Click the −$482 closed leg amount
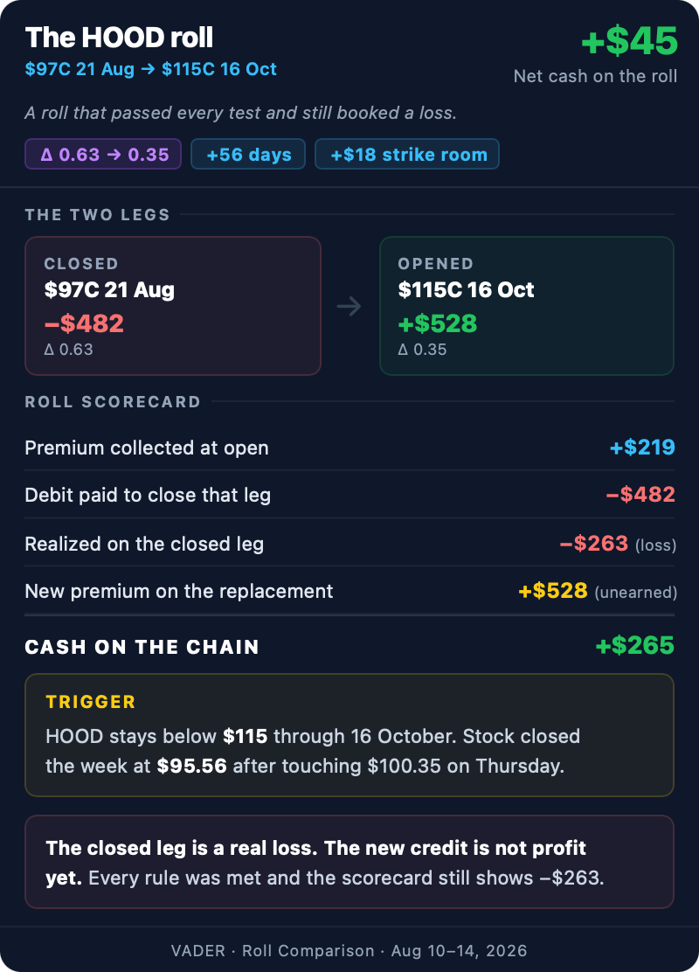This screenshot has height=972, width=699. [x=84, y=323]
